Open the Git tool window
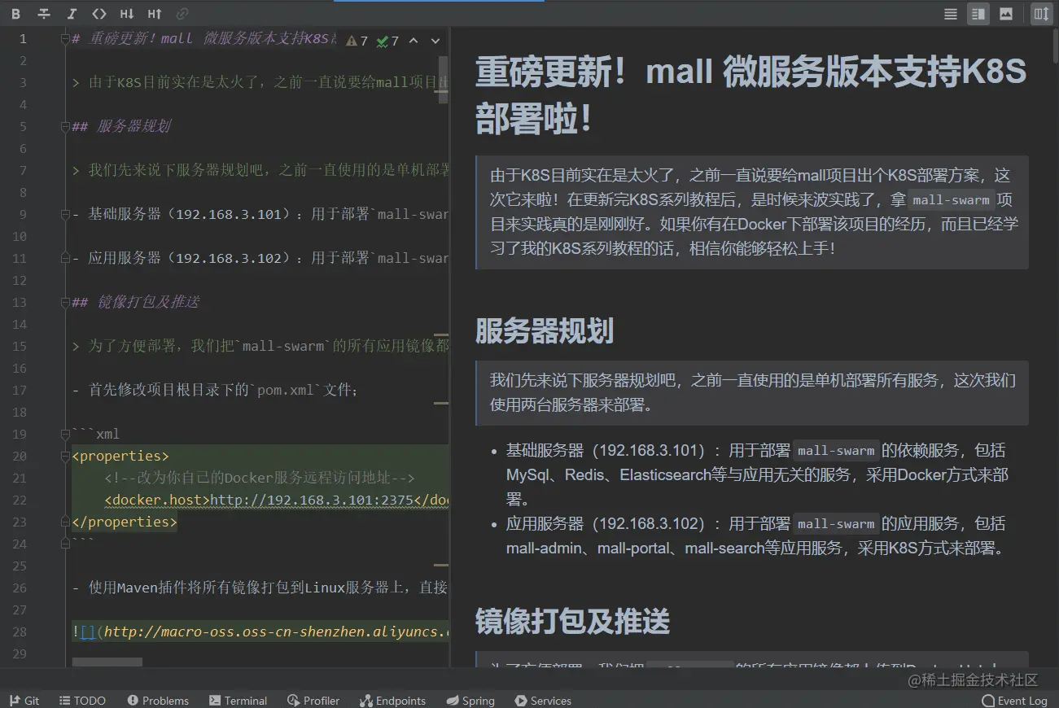The image size is (1059, 708). [x=24, y=701]
